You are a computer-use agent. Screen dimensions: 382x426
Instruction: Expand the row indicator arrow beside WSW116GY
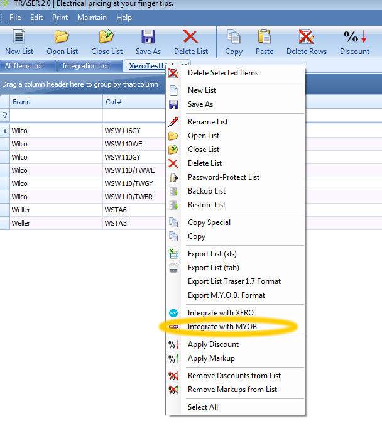(x=4, y=131)
